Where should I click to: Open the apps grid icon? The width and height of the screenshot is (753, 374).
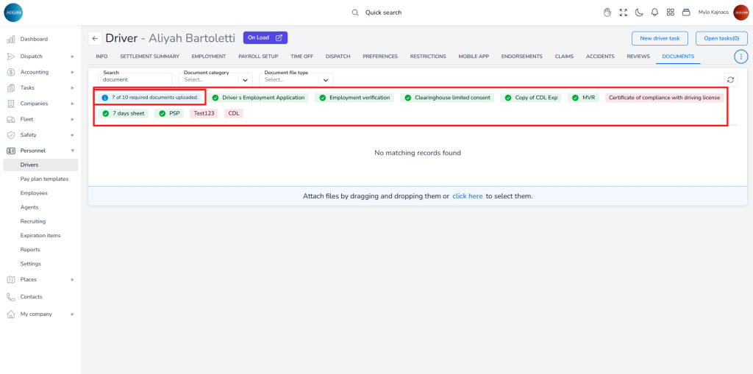670,12
